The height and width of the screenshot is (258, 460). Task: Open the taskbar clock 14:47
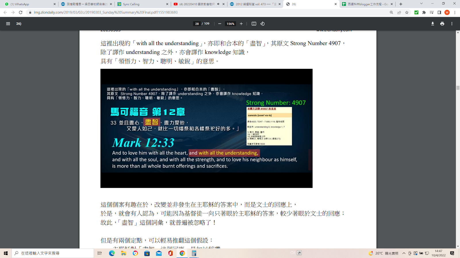click(x=438, y=253)
